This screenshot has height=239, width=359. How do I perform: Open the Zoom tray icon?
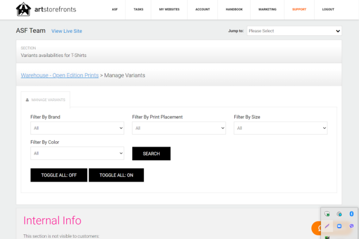[x=339, y=226]
